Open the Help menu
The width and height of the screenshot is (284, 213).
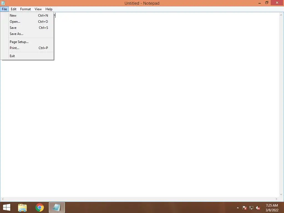point(49,9)
